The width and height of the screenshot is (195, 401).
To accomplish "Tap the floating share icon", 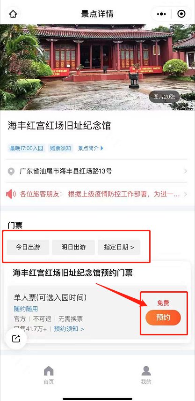I will pyautogui.click(x=16, y=339).
